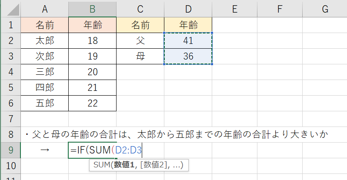Select column D header
Image resolution: width=347 pixels, height=180 pixels.
point(188,9)
